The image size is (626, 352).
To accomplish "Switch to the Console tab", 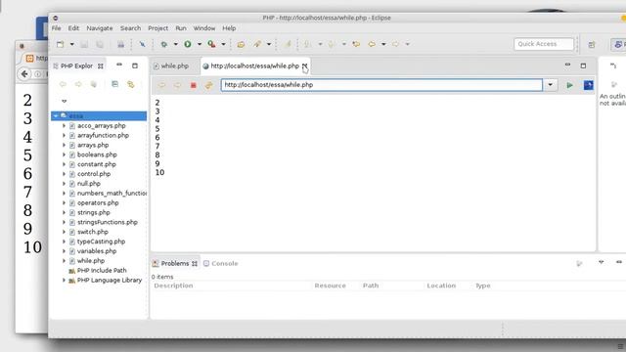I will coord(221,263).
